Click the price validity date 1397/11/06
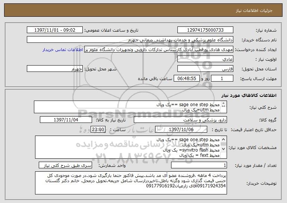The height and width of the screenshot is (203, 287). pos(181,130)
